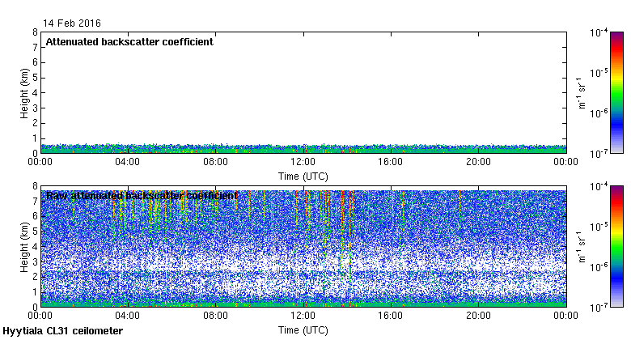Click the 'Height (km)' label of lower plot
The image size is (631, 340).
click(x=25, y=247)
